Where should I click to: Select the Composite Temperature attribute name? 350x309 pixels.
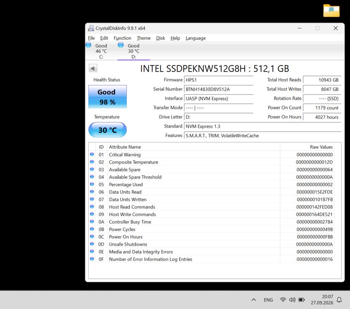pyautogui.click(x=133, y=162)
